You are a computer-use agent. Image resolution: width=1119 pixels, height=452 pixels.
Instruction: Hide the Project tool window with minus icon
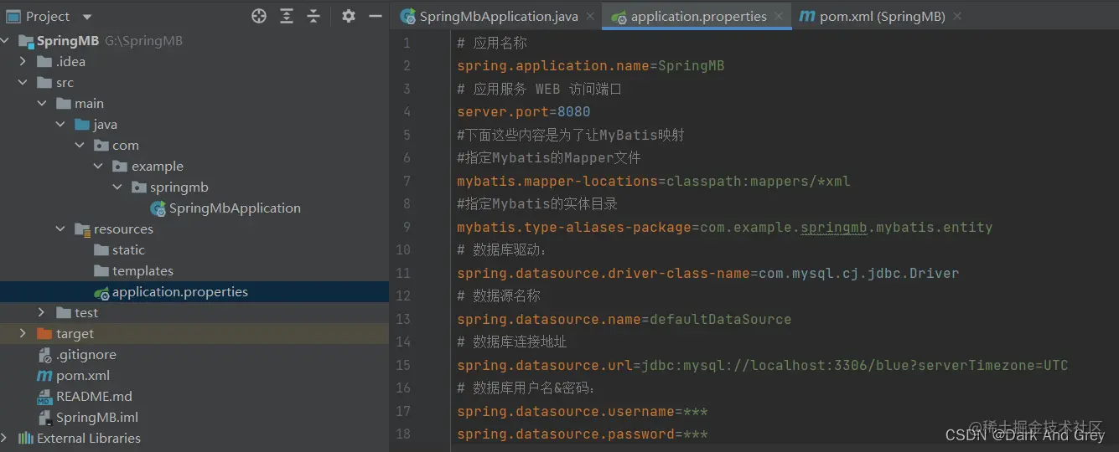(375, 16)
